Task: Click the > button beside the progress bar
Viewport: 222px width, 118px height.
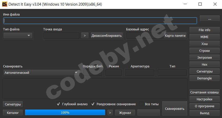Action: pos(110,113)
